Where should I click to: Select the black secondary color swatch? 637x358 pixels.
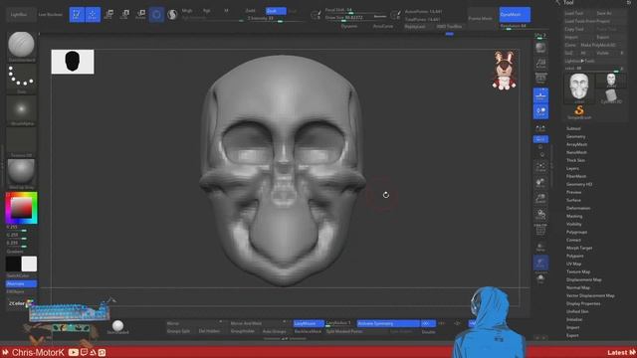[13, 264]
